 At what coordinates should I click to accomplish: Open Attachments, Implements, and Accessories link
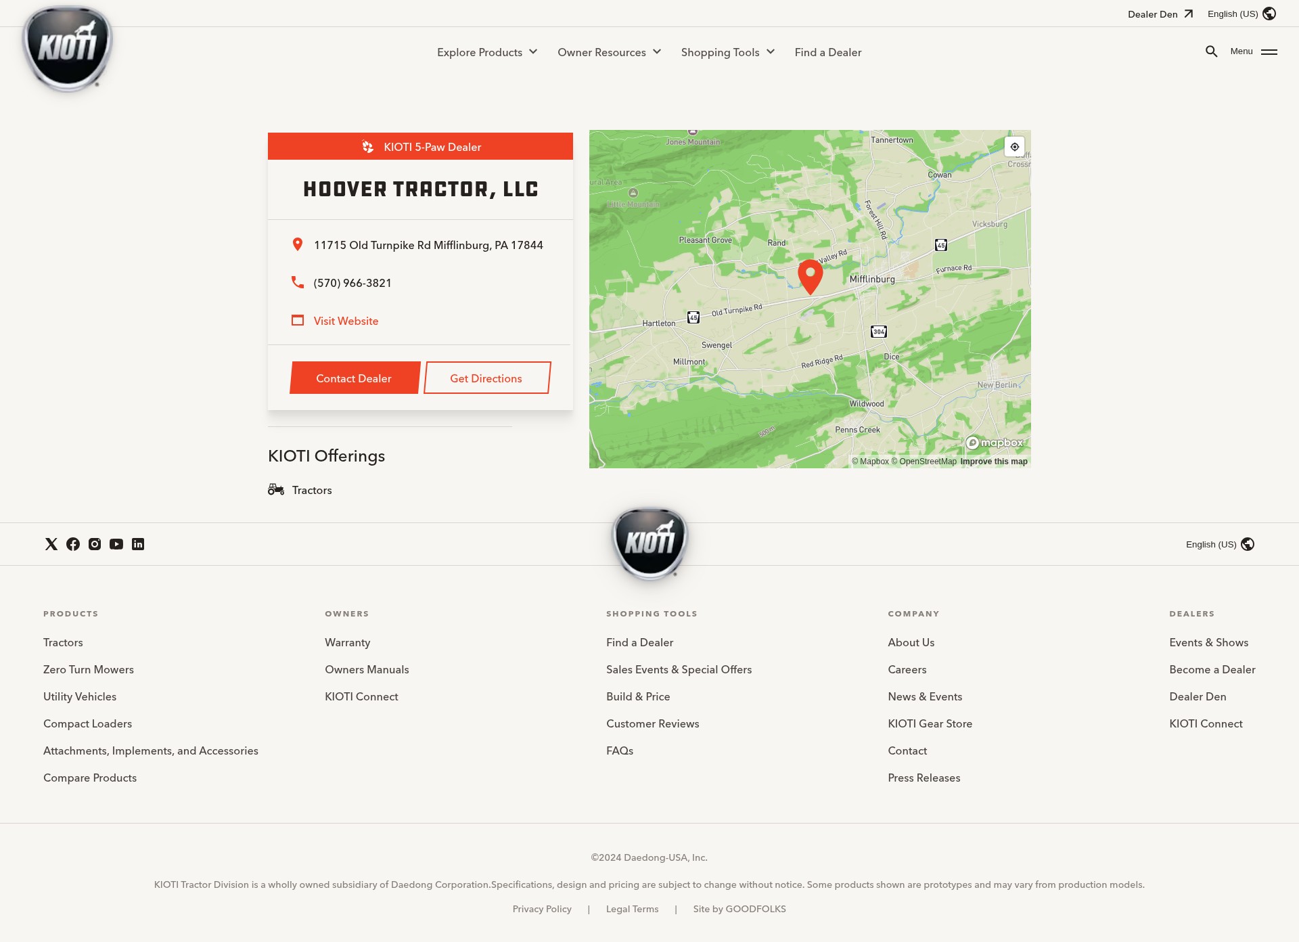(x=151, y=750)
